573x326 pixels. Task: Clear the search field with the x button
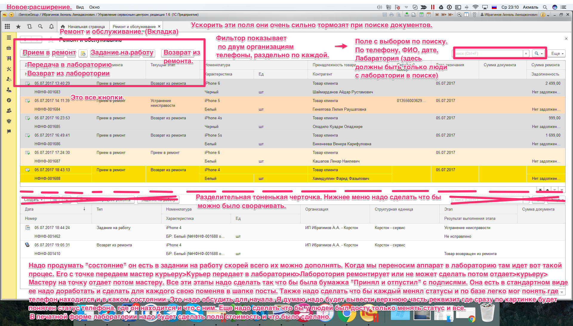click(526, 53)
